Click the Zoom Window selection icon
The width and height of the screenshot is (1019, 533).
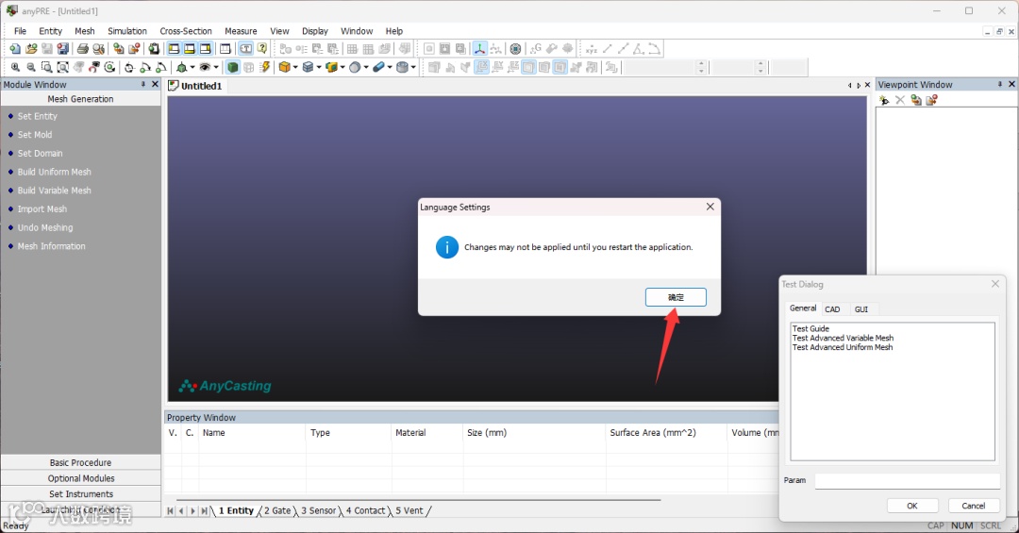(x=47, y=67)
